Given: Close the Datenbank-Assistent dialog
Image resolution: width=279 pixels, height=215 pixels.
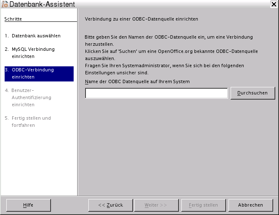Looking at the screenshot, I should tap(274, 4).
